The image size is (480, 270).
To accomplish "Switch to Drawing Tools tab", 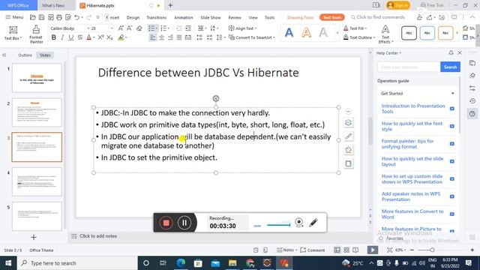I will click(x=300, y=17).
